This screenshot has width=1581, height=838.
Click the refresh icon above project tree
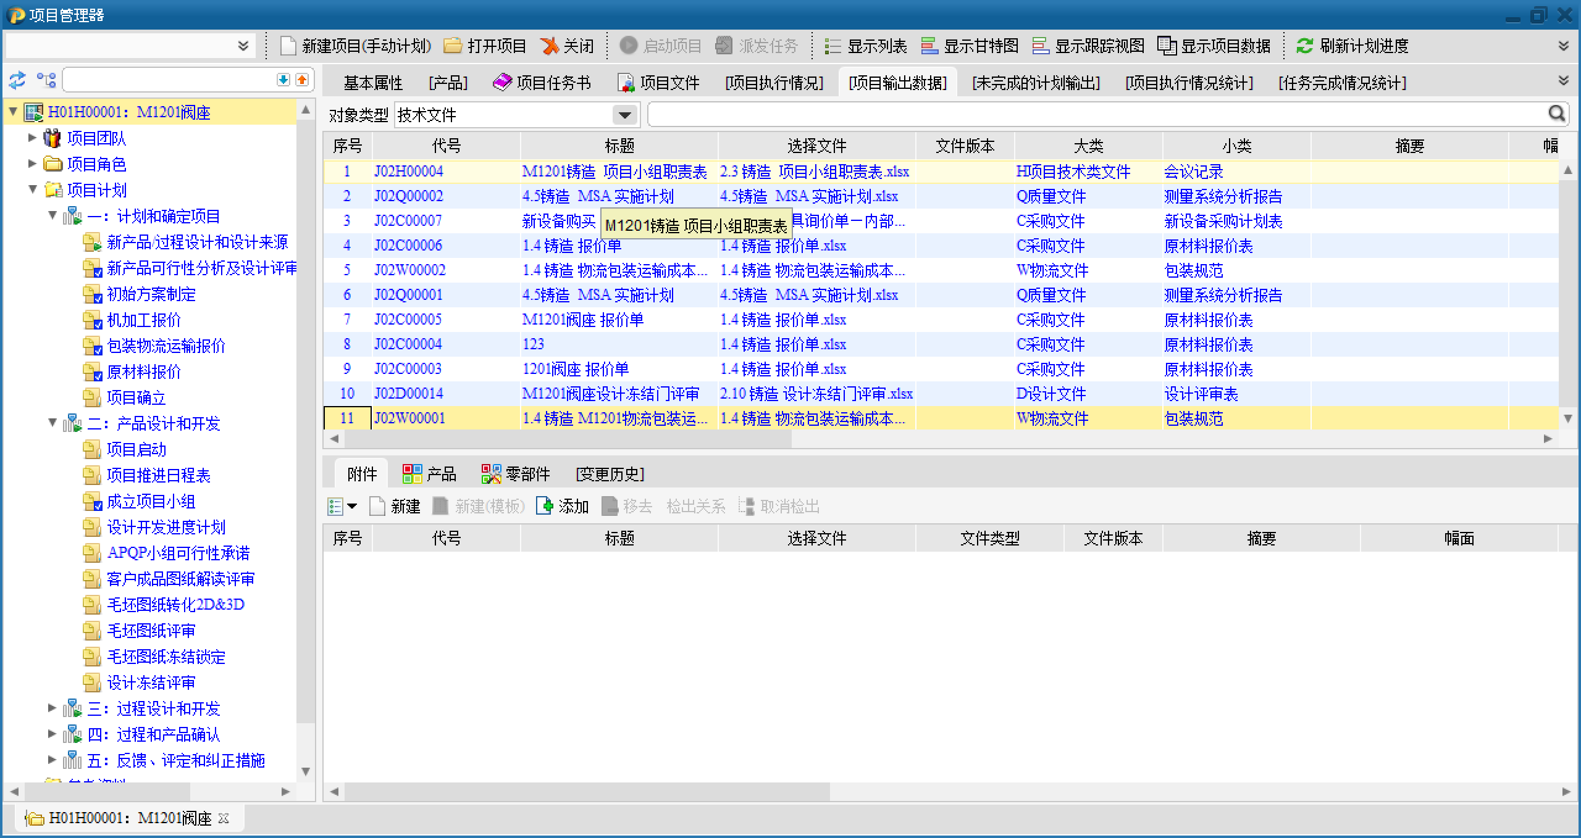coord(17,80)
